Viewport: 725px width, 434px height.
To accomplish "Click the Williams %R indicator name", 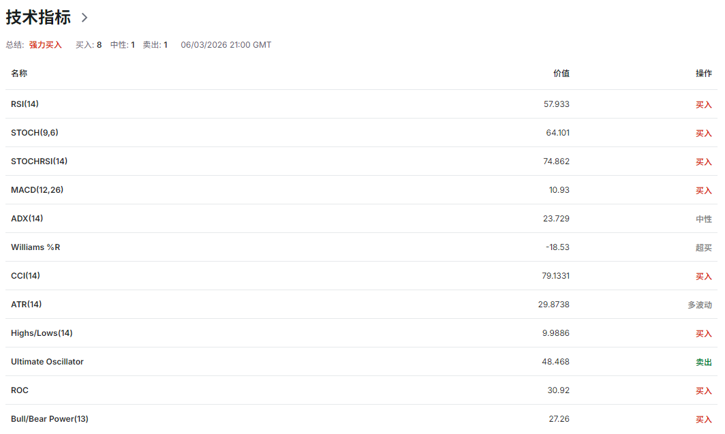I will [35, 247].
